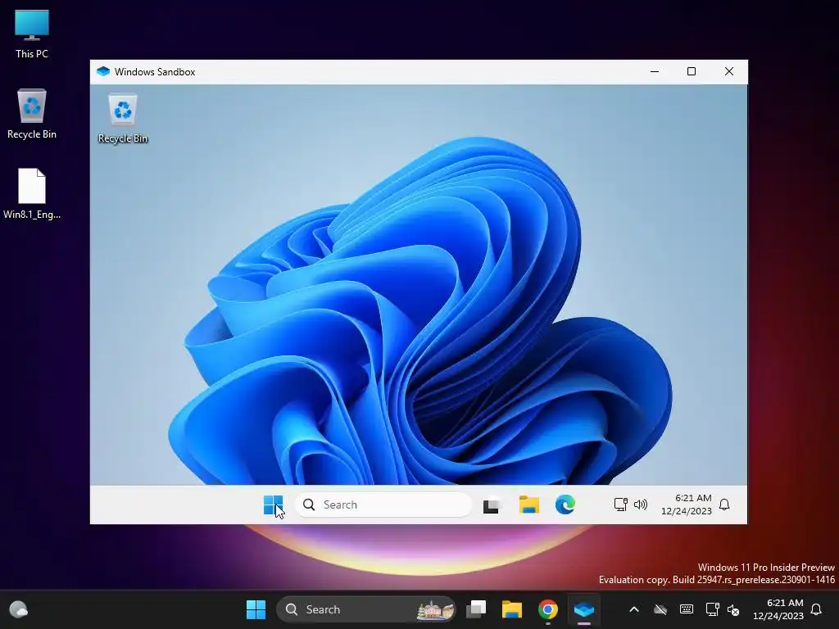Image resolution: width=839 pixels, height=629 pixels.
Task: Open the sandbox clock showing 6:21 AM
Action: click(687, 505)
